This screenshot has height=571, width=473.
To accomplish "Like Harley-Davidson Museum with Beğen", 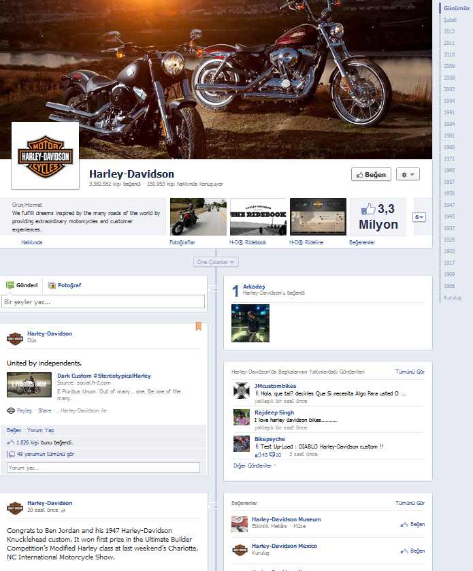I will 413,525.
